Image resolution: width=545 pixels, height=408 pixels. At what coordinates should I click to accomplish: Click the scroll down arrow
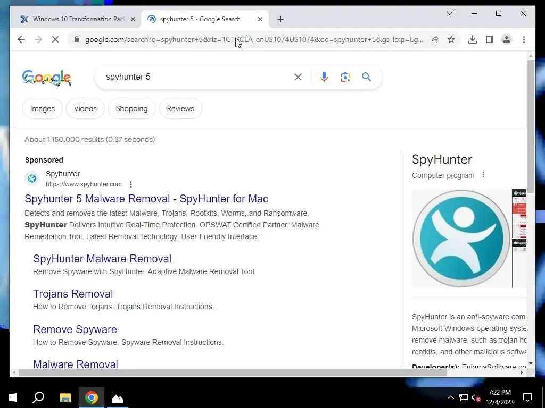[531, 363]
